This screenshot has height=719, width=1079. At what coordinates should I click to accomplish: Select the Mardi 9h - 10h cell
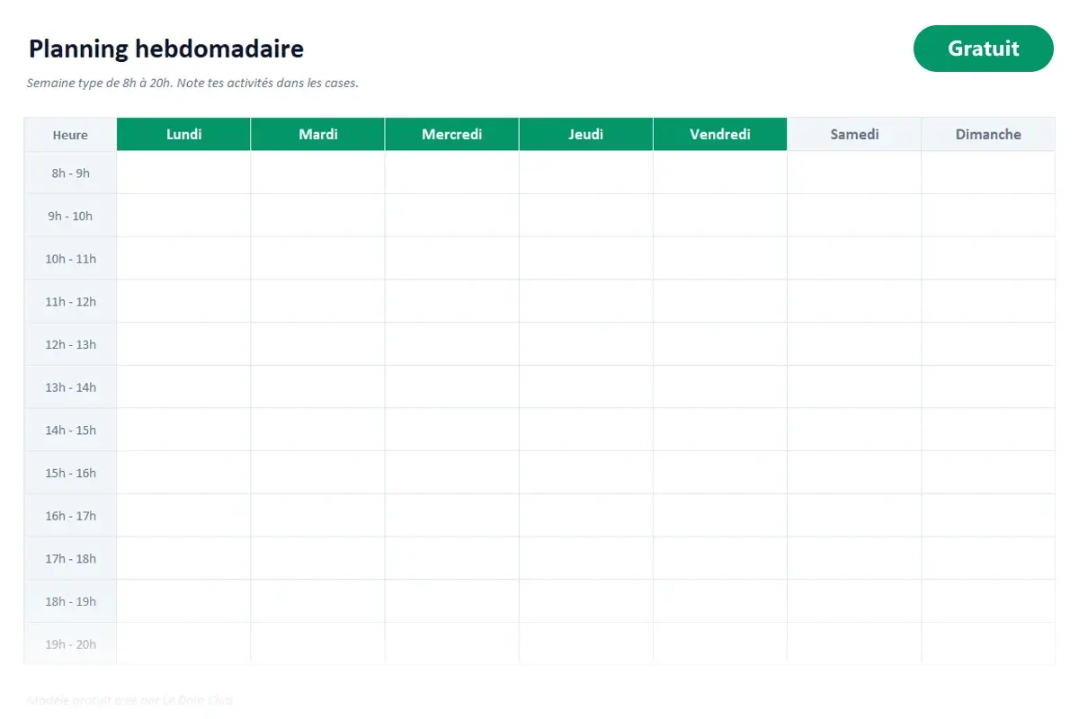coord(317,216)
